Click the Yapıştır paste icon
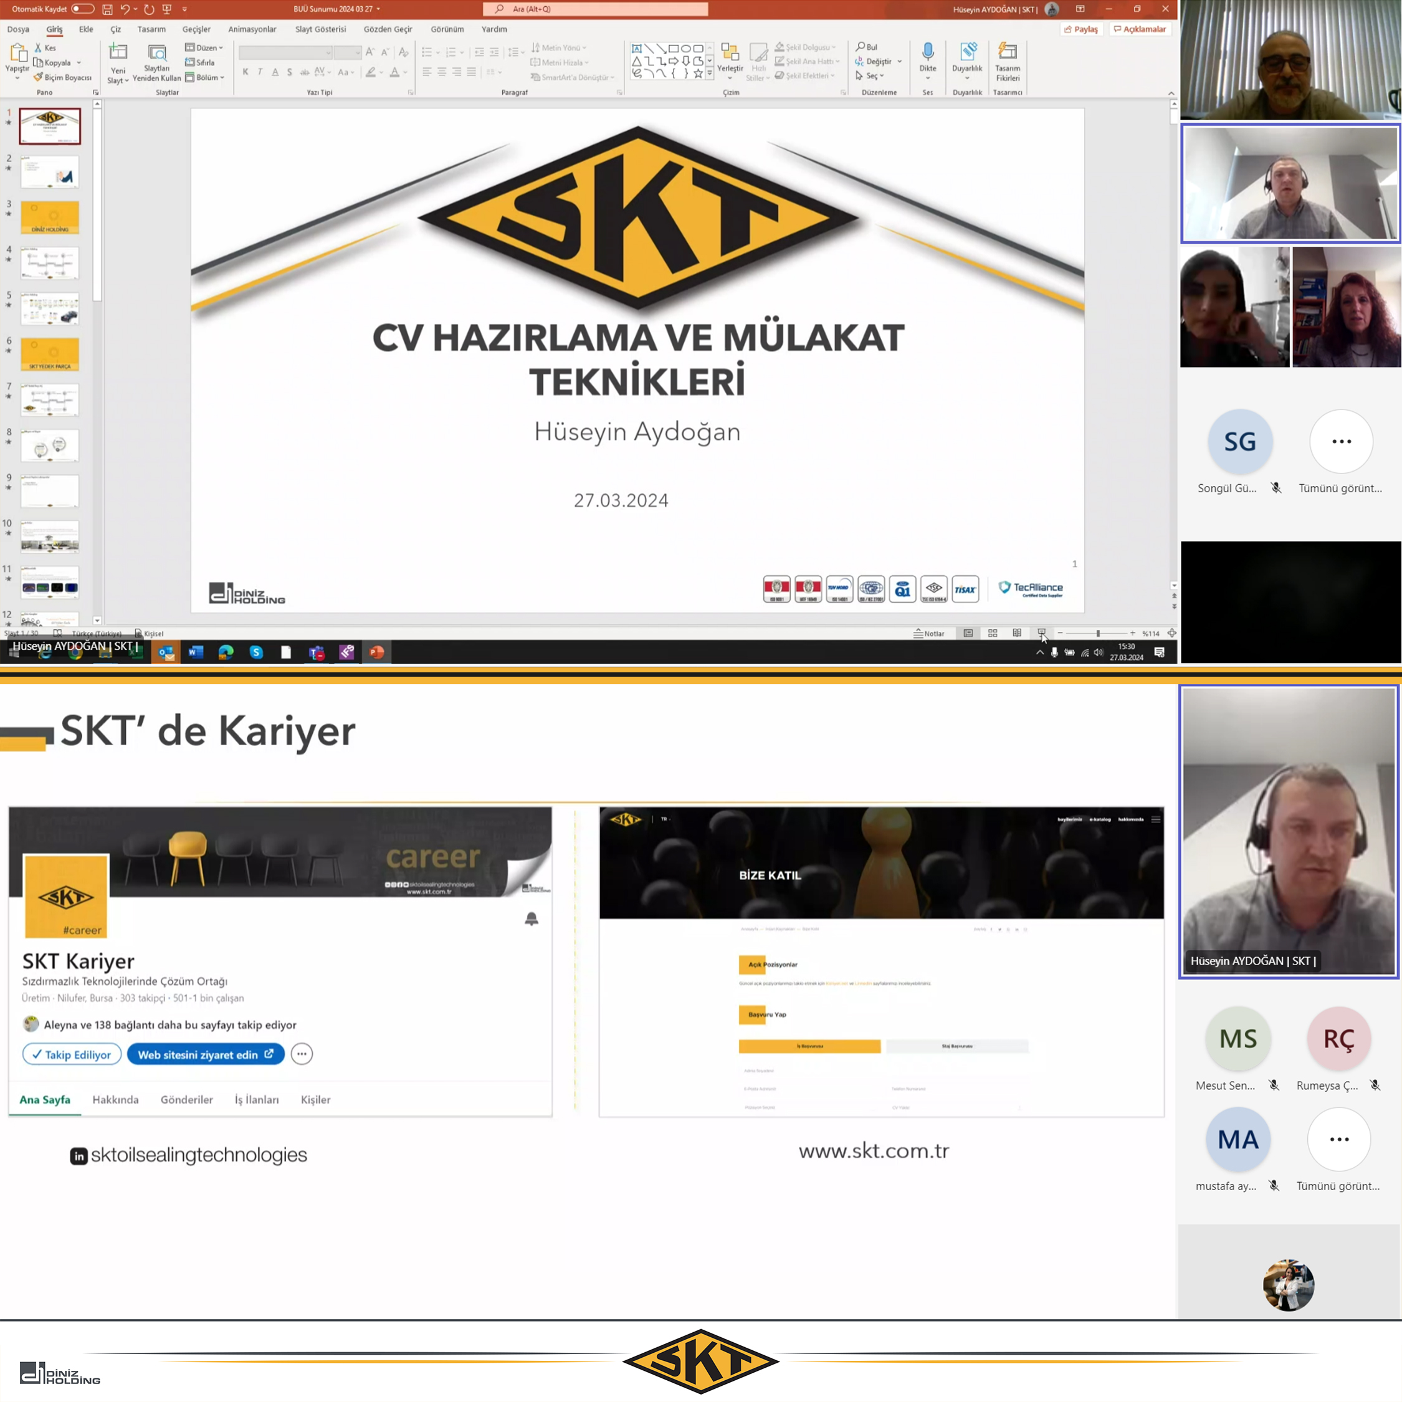 click(x=18, y=54)
